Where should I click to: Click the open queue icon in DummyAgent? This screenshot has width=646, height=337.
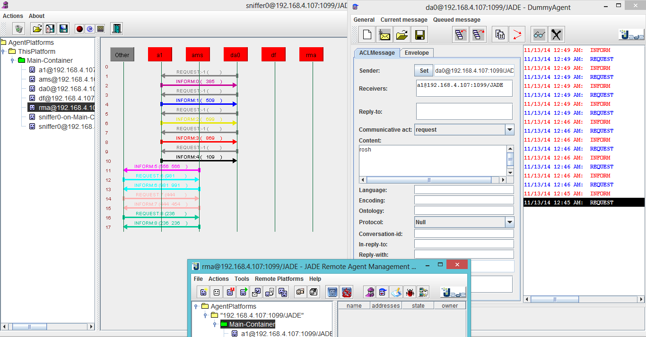click(460, 34)
